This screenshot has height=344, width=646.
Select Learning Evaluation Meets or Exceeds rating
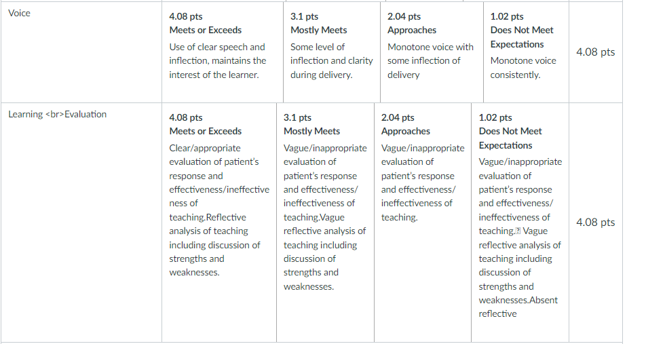point(219,223)
